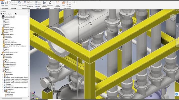Click the work Plane tool
This screenshot has width=179, height=100.
[64, 4]
